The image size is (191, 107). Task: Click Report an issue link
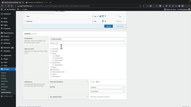(x=170, y=10)
